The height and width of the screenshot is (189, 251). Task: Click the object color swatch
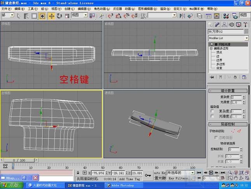246,32
